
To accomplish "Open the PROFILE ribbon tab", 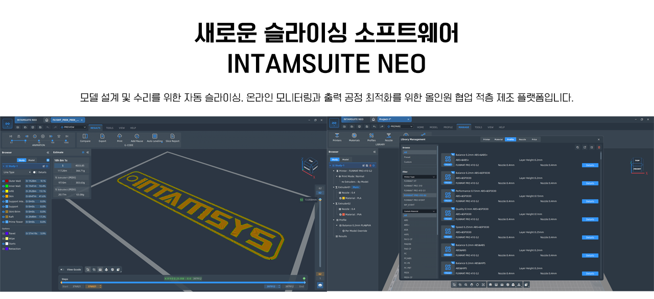I will 448,127.
